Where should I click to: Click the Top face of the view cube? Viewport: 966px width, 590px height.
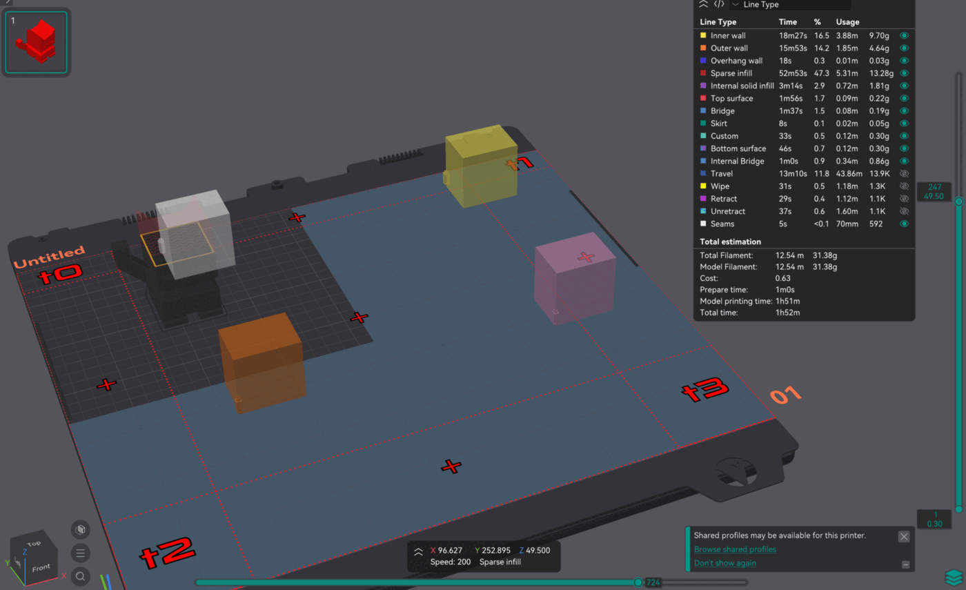pos(34,542)
